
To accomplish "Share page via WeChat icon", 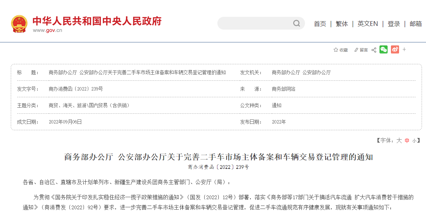I will 384,49.
